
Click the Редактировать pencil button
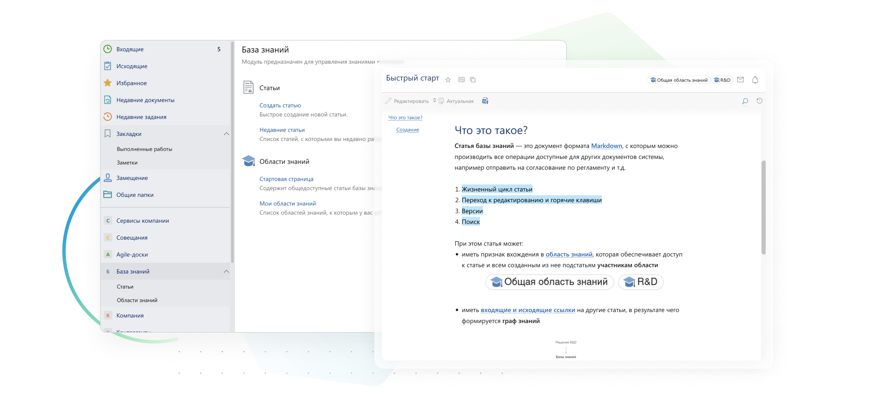point(407,101)
